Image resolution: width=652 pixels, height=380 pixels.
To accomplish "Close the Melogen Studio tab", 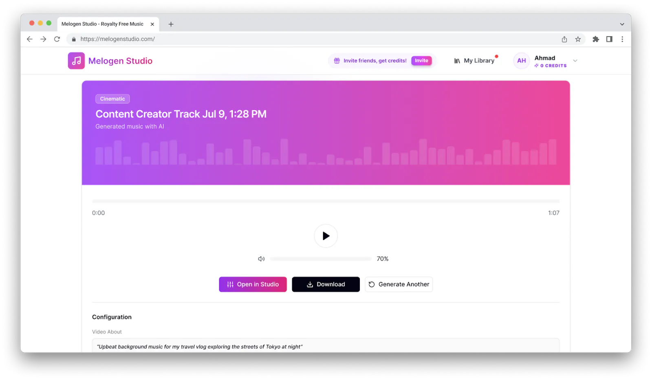I will pos(152,24).
